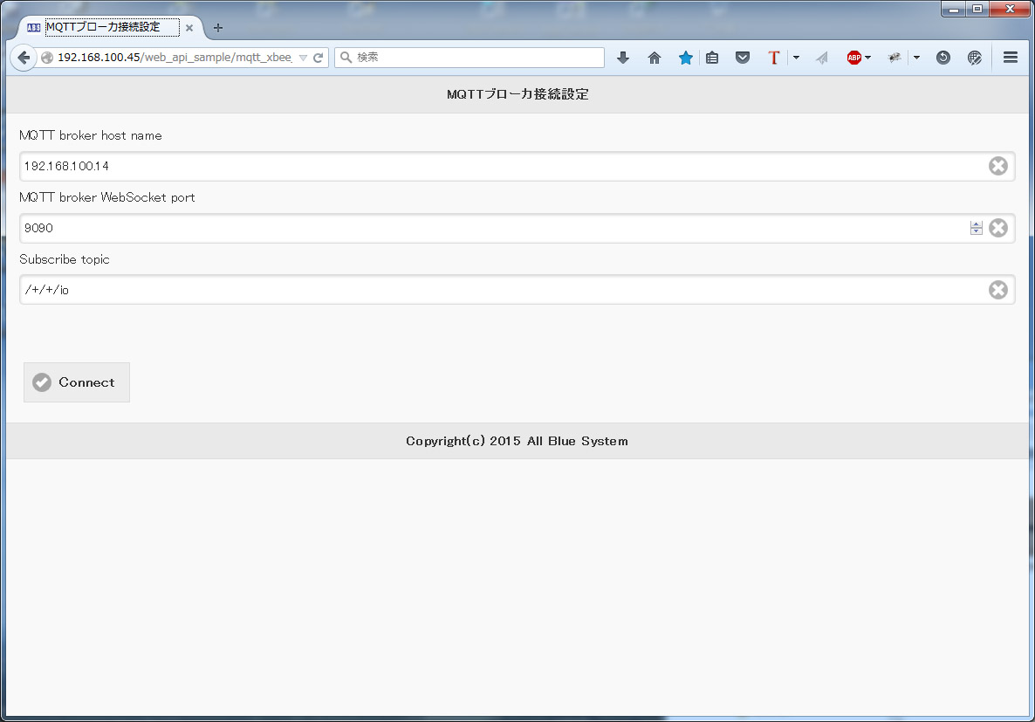Click the red T toolbar icon

773,58
